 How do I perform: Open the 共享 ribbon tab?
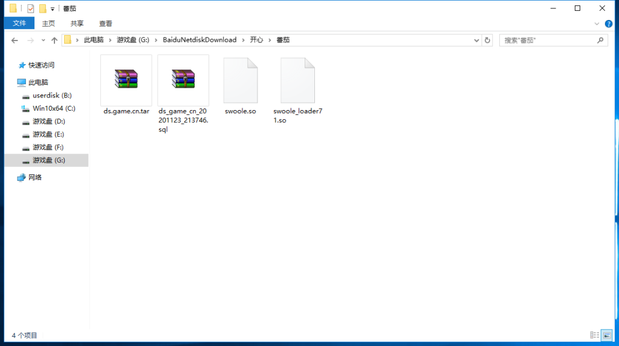pyautogui.click(x=77, y=24)
